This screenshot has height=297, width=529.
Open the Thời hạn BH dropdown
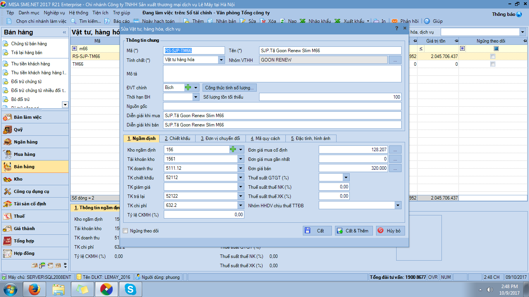[196, 97]
